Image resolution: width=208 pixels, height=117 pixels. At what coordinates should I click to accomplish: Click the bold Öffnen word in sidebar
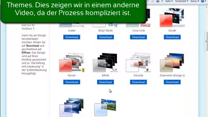click(x=26, y=53)
